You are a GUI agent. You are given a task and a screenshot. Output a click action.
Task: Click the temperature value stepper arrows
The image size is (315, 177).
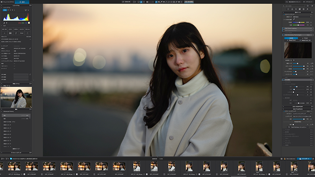coord(311,22)
